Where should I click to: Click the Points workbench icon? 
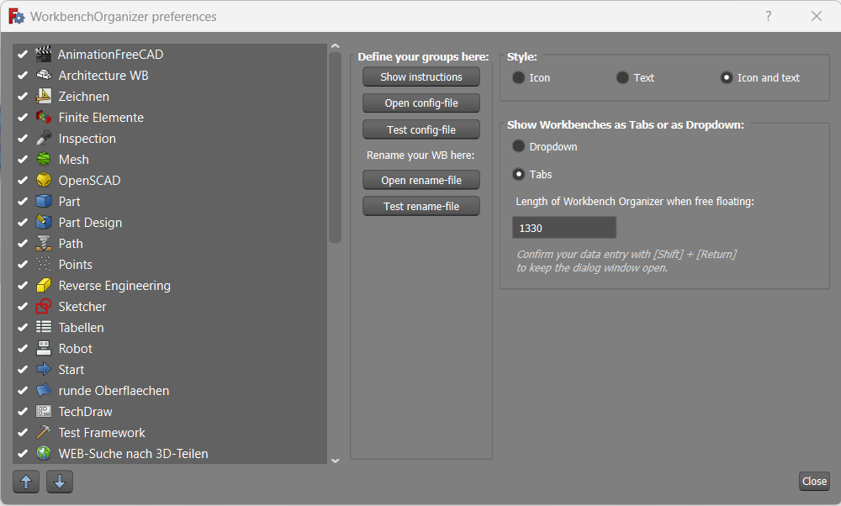pos(44,264)
